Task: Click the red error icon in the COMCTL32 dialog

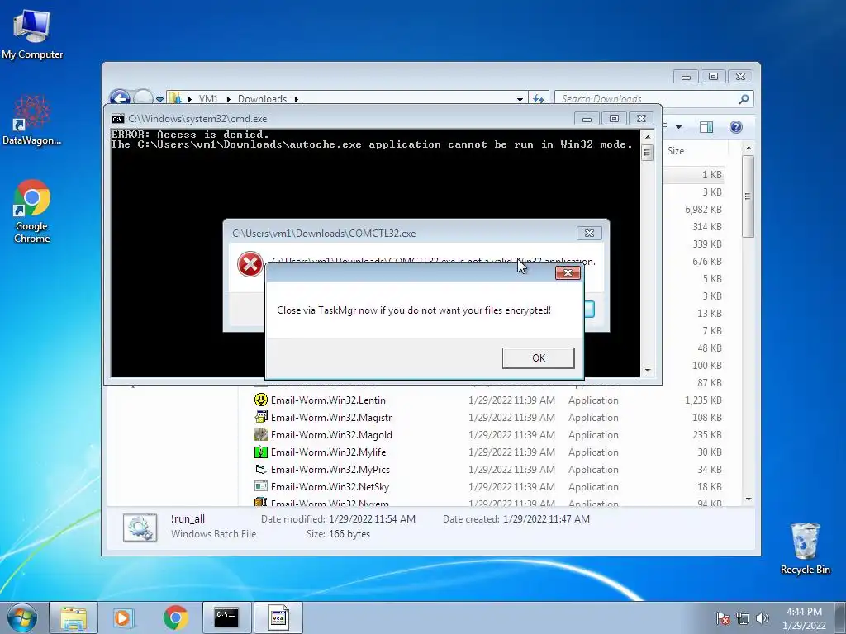Action: point(250,264)
